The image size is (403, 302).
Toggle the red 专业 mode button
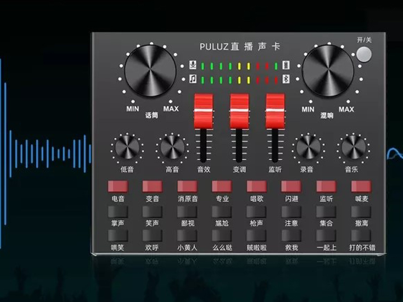pos(222,186)
